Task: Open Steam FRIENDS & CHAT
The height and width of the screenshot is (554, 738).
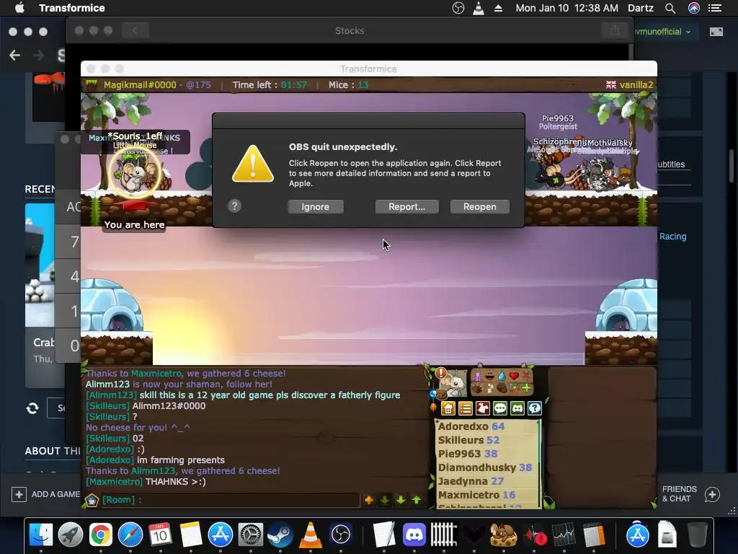Action: [x=690, y=494]
